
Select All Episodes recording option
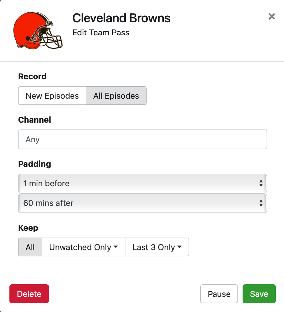116,96
